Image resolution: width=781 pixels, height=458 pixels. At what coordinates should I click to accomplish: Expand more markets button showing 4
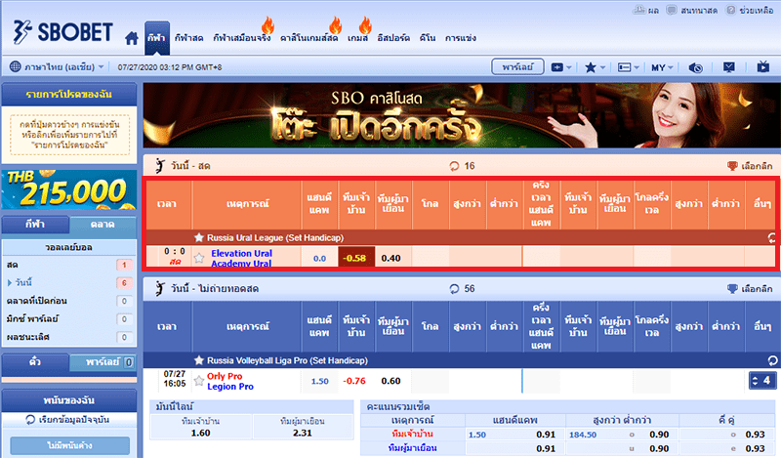762,381
